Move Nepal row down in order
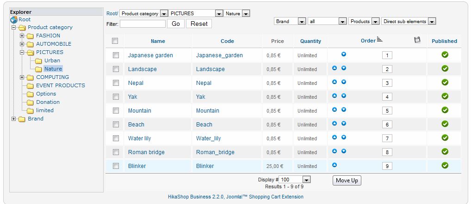The width and height of the screenshot is (471, 204). [344, 82]
